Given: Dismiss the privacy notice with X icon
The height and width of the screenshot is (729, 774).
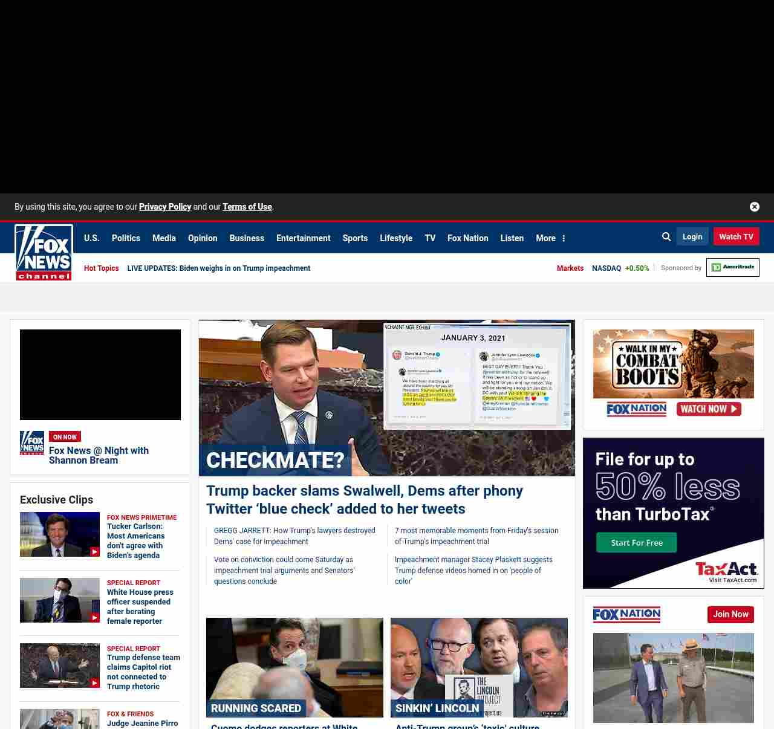Looking at the screenshot, I should pos(754,207).
